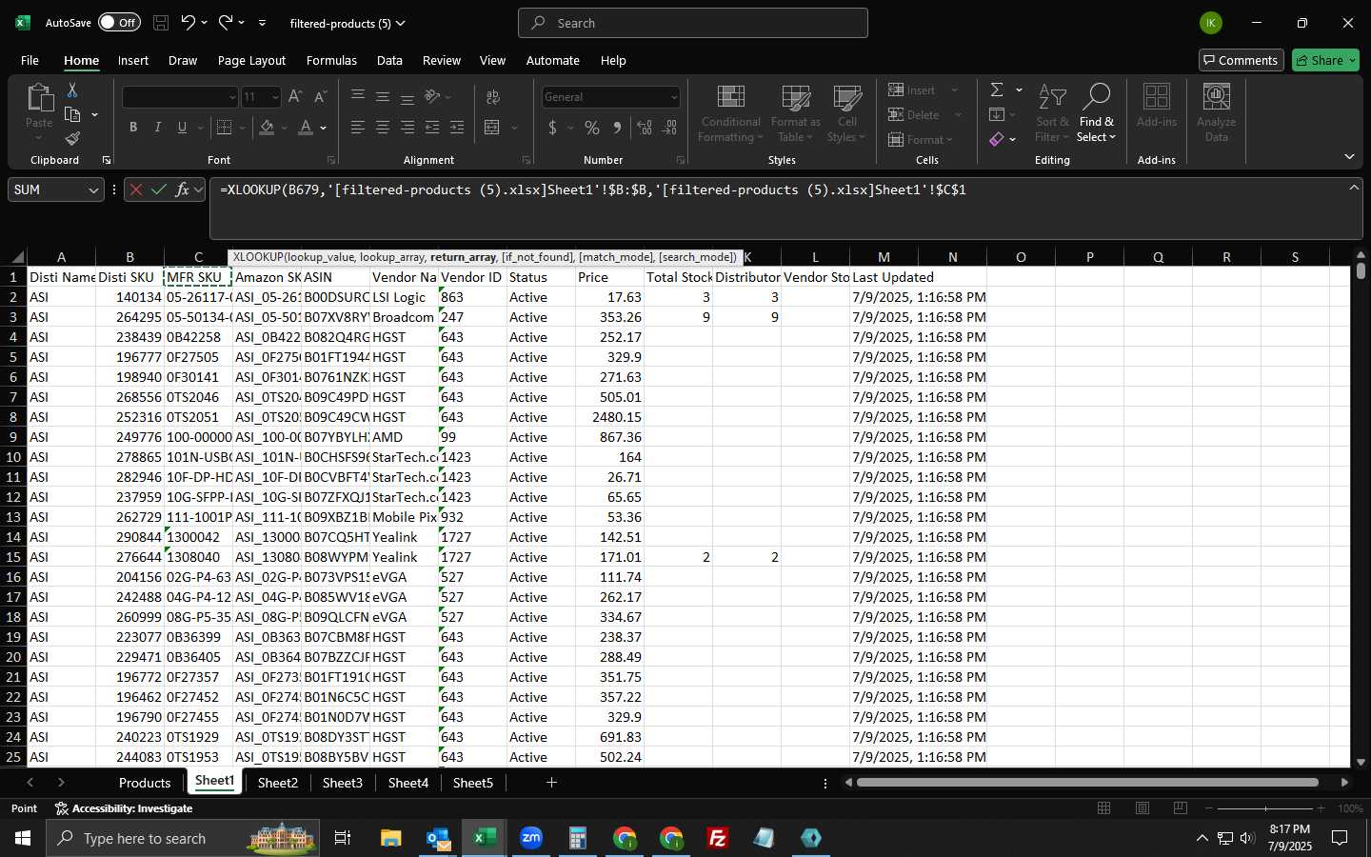Screen dimensions: 1371x857
Task: Open Find & Select menu
Action: 1097,113
